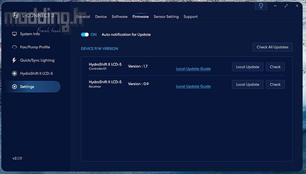The image size is (306, 174).
Task: Click Local Update for the Receiver
Action: [247, 85]
